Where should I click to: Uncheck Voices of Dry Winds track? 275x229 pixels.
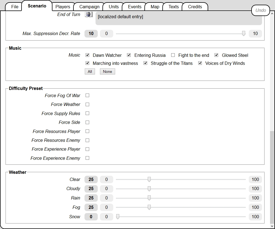point(200,63)
